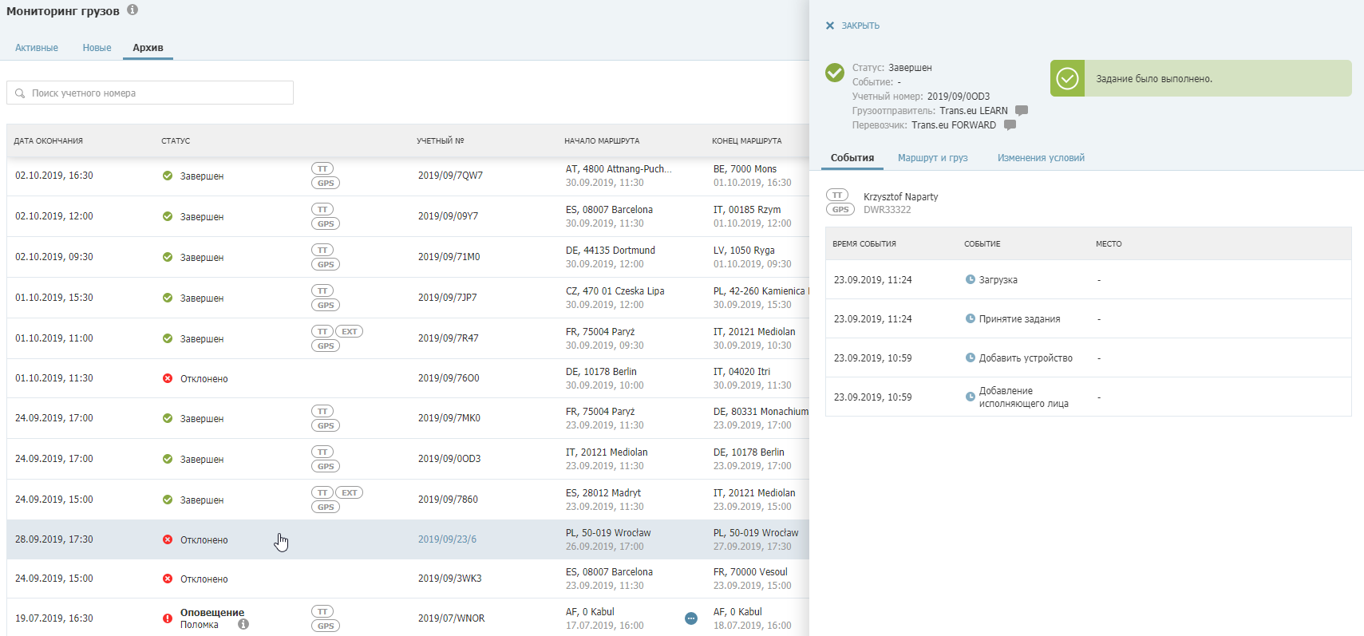The height and width of the screenshot is (636, 1364).
Task: Open chat icon next to Trans.eu FORWARD
Action: [1010, 125]
